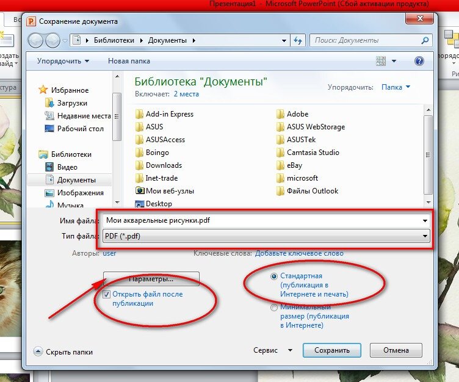The width and height of the screenshot is (459, 382).
Task: Click the Отмена button
Action: click(396, 350)
